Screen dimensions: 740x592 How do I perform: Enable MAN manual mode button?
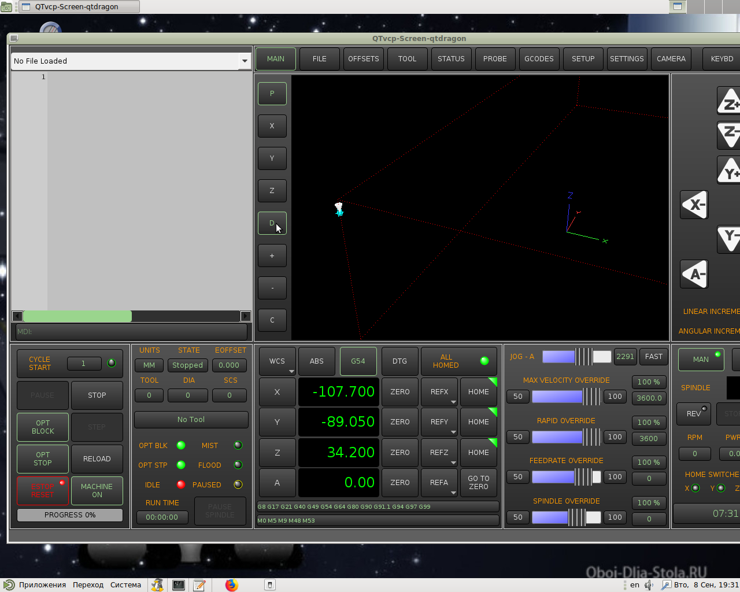coord(701,360)
